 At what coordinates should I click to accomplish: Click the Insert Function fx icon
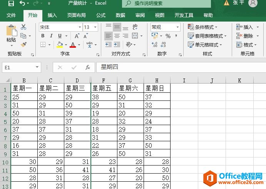pyautogui.click(x=88, y=67)
